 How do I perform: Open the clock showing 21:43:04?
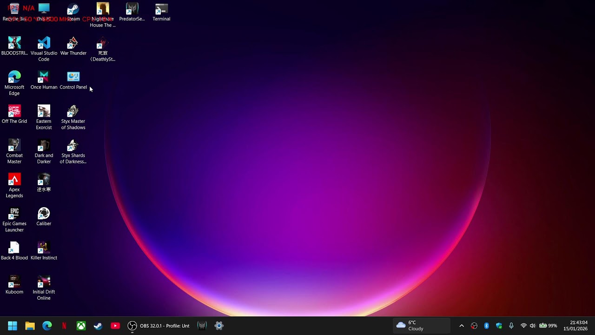(575, 326)
